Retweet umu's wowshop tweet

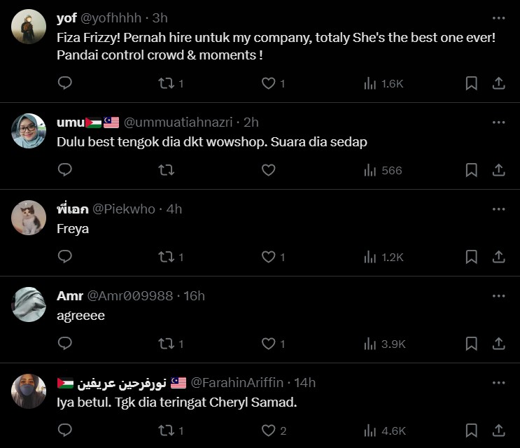[167, 170]
